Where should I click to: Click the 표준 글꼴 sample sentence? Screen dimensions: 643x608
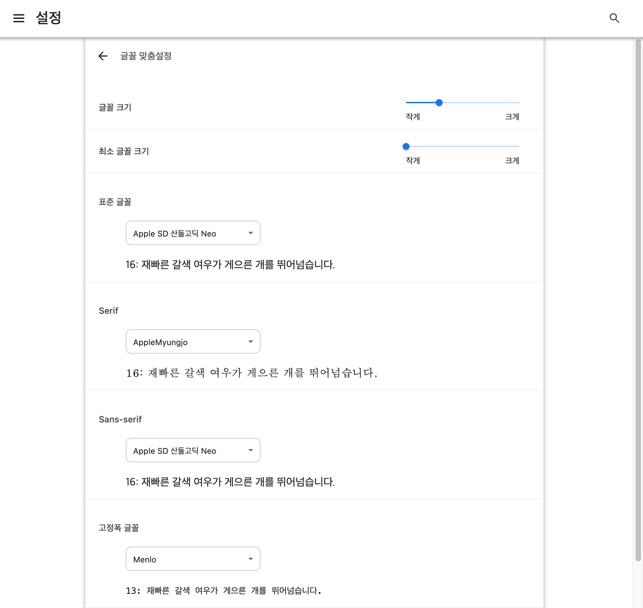231,265
